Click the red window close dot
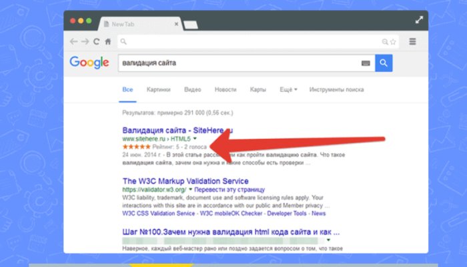The width and height of the screenshot is (467, 267). click(73, 21)
